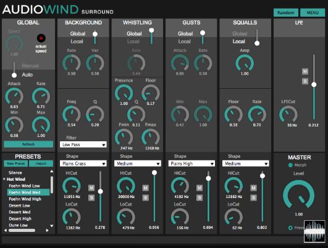
Task: Click the Import preset button
Action: (41, 163)
